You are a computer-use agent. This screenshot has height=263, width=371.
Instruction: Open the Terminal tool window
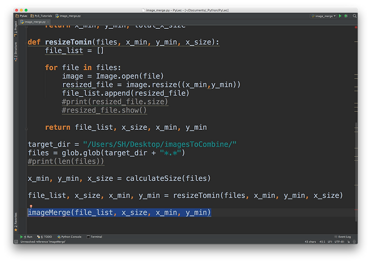94,237
